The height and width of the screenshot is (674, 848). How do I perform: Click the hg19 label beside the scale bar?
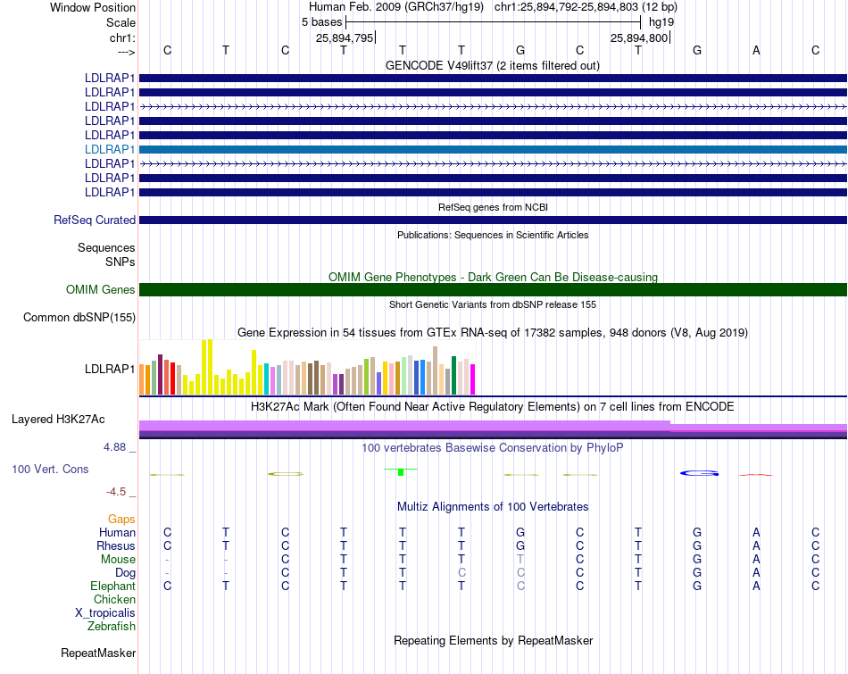point(661,22)
